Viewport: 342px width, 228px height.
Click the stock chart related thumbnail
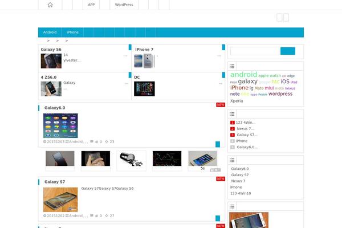pyautogui.click(x=167, y=158)
